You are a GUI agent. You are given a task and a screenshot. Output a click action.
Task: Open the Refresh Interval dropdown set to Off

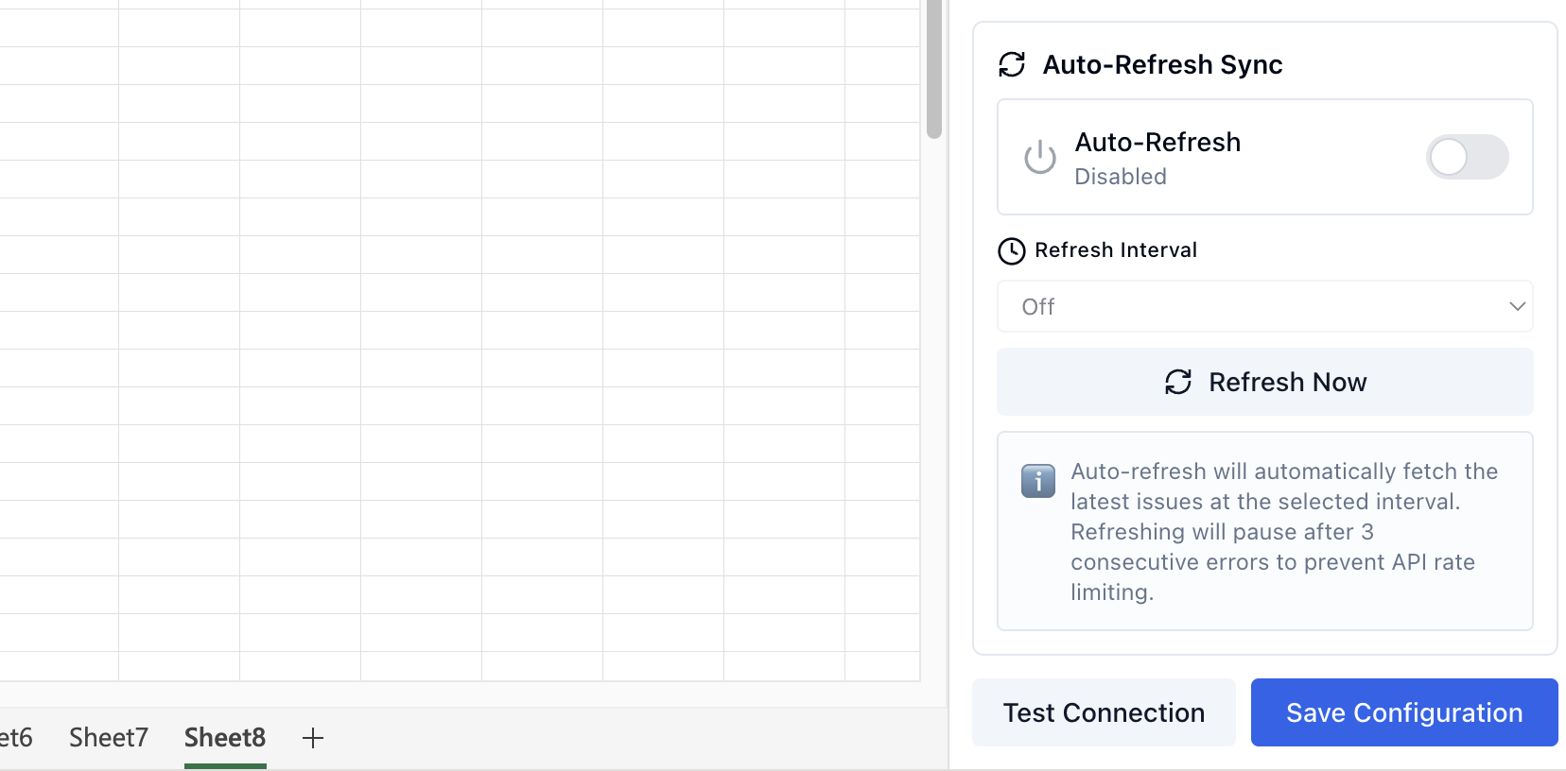(1265, 306)
